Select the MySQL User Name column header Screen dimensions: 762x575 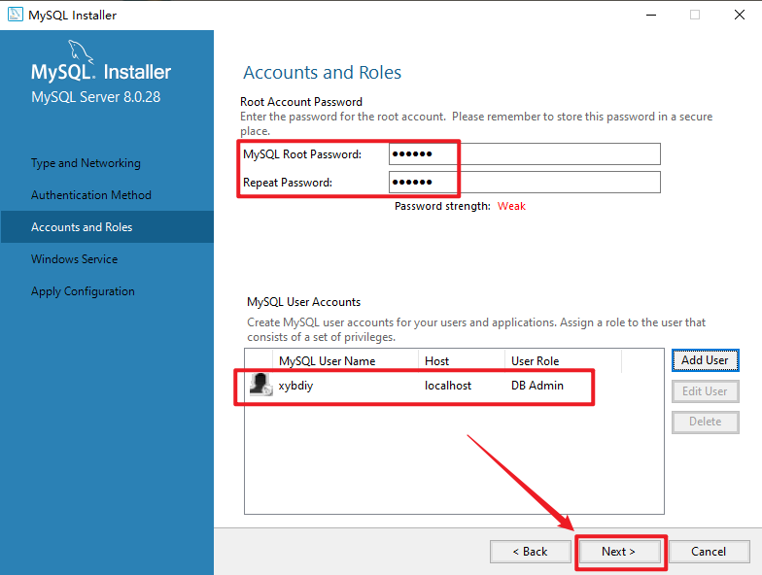pyautogui.click(x=346, y=361)
